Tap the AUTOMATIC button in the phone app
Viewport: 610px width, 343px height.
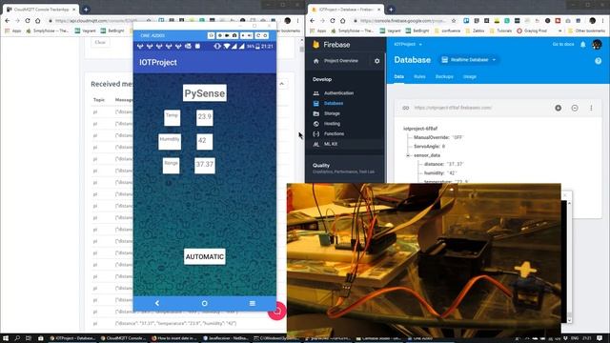coord(205,256)
